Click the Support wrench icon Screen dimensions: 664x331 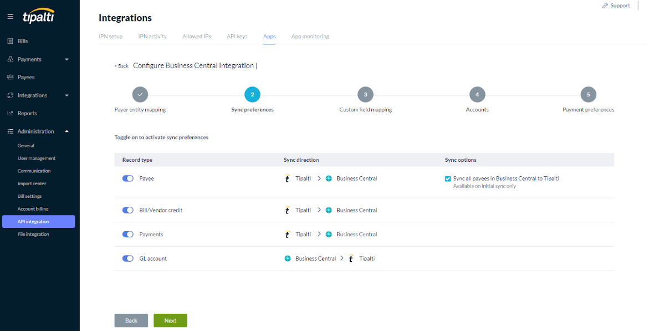[x=605, y=6]
